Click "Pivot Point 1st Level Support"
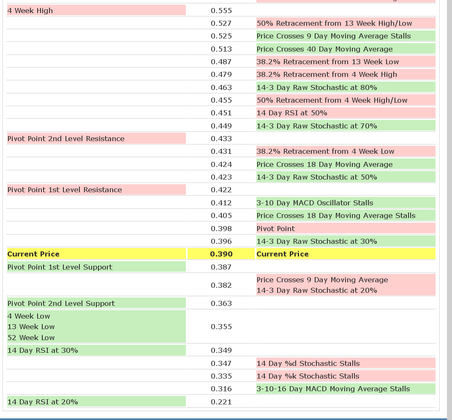Image resolution: width=452 pixels, height=420 pixels. pos(60,267)
